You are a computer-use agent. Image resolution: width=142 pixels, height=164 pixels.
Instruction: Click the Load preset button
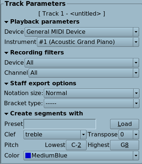pyautogui.click(x=125, y=124)
